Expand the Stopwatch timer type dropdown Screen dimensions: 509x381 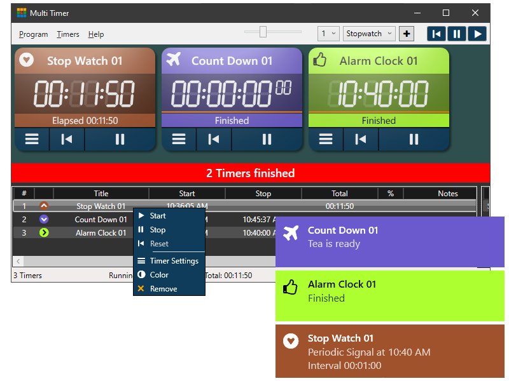(369, 34)
